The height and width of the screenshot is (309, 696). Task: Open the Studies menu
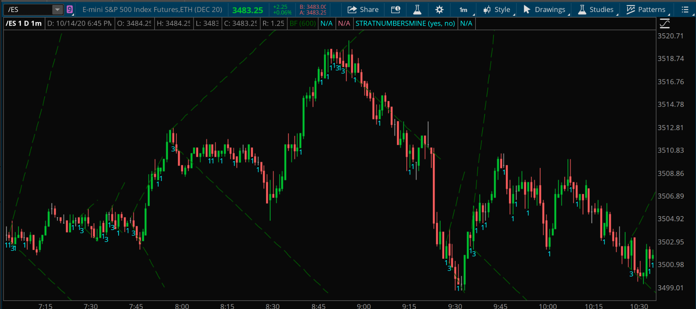tap(596, 10)
